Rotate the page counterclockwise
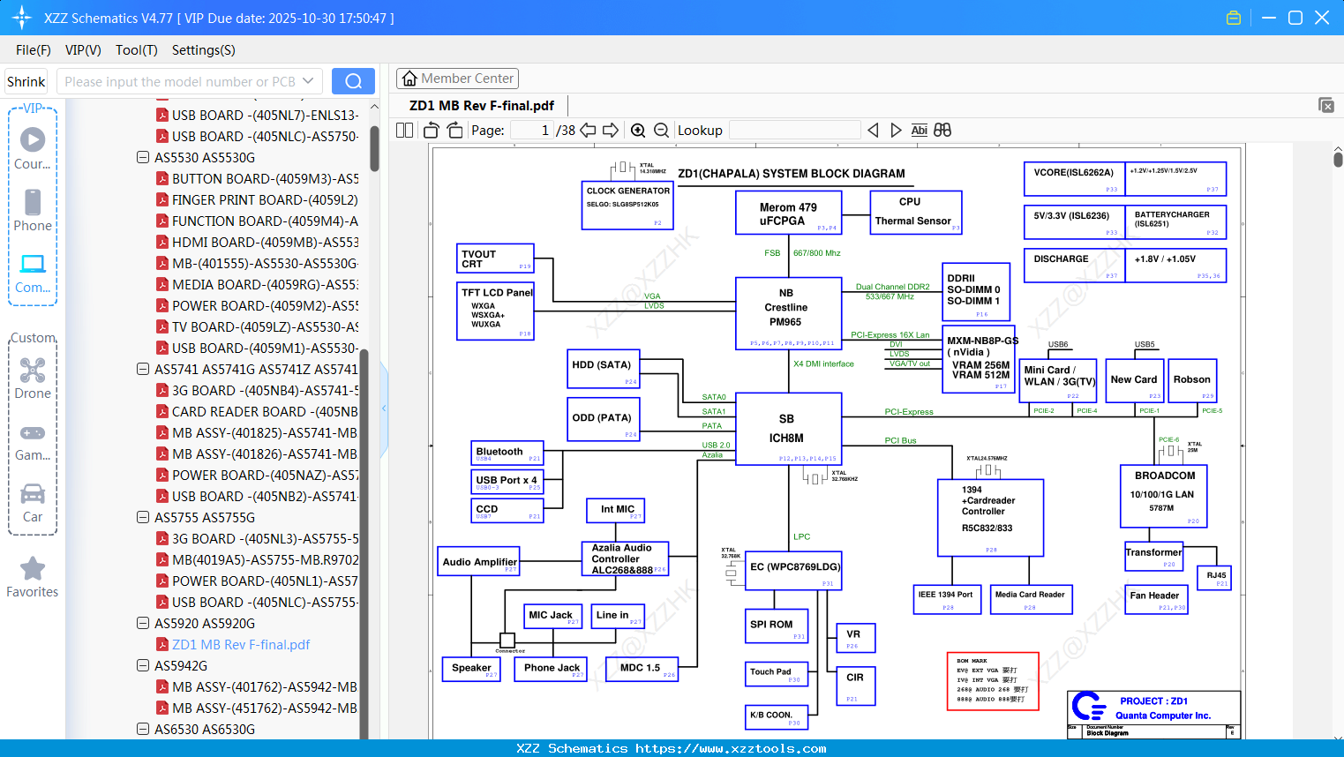Image resolution: width=1344 pixels, height=757 pixels. (431, 131)
